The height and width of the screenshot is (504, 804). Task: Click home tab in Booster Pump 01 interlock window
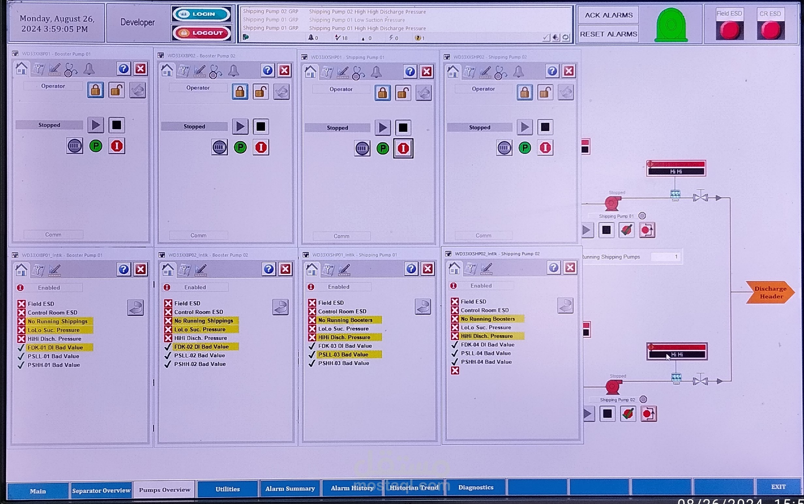(x=21, y=270)
